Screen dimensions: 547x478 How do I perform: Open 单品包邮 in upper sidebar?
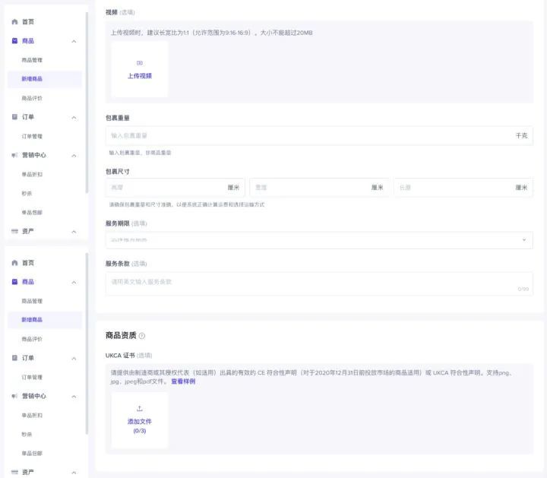pyautogui.click(x=32, y=212)
